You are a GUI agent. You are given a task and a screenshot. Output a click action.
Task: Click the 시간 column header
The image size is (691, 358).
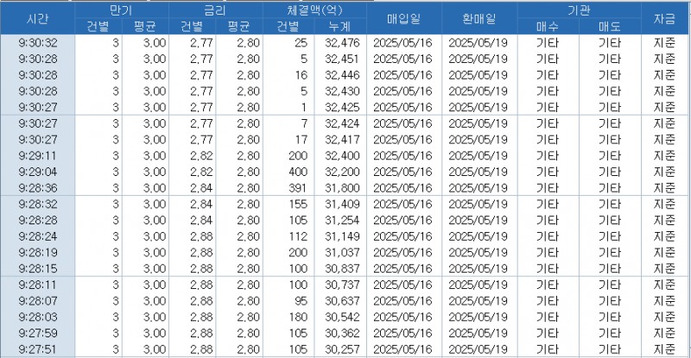tap(37, 18)
